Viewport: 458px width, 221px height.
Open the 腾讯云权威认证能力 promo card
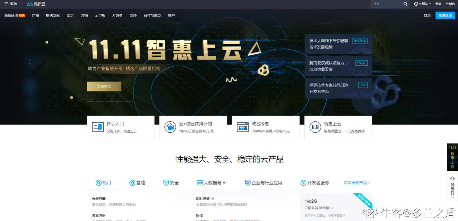(339, 66)
